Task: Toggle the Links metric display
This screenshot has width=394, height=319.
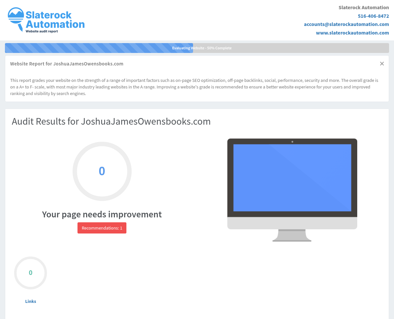Action: 31,301
